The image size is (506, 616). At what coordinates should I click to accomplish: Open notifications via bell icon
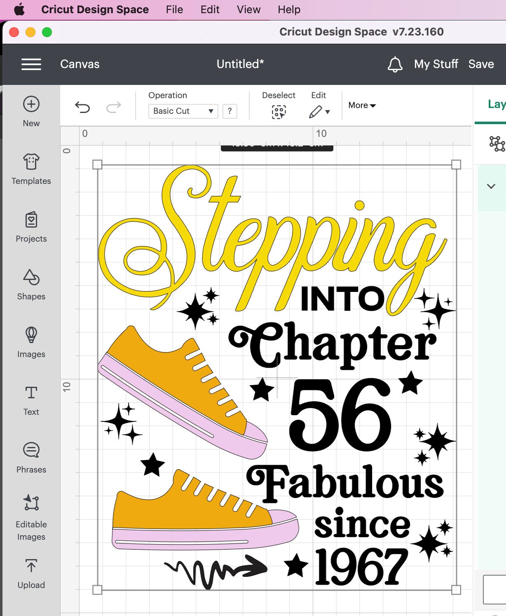coord(395,64)
